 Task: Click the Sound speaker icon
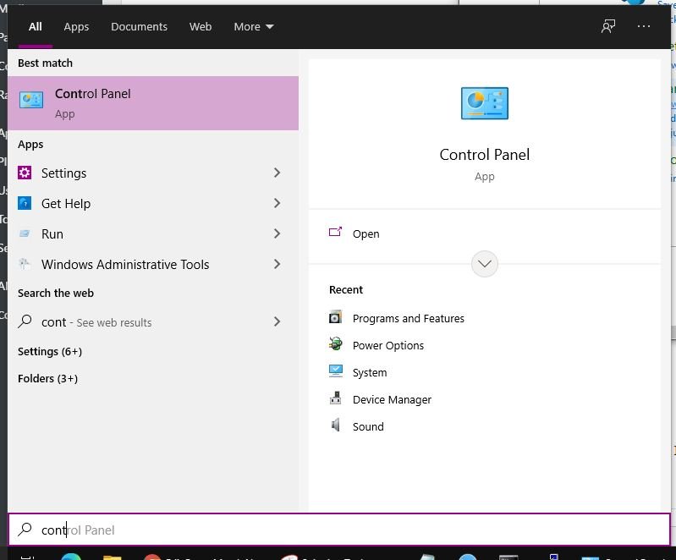[x=335, y=425]
